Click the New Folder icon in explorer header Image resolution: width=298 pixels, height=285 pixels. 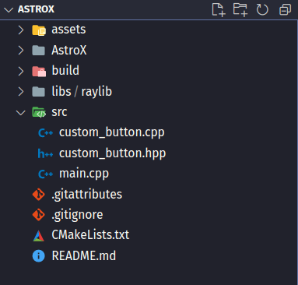pos(240,10)
